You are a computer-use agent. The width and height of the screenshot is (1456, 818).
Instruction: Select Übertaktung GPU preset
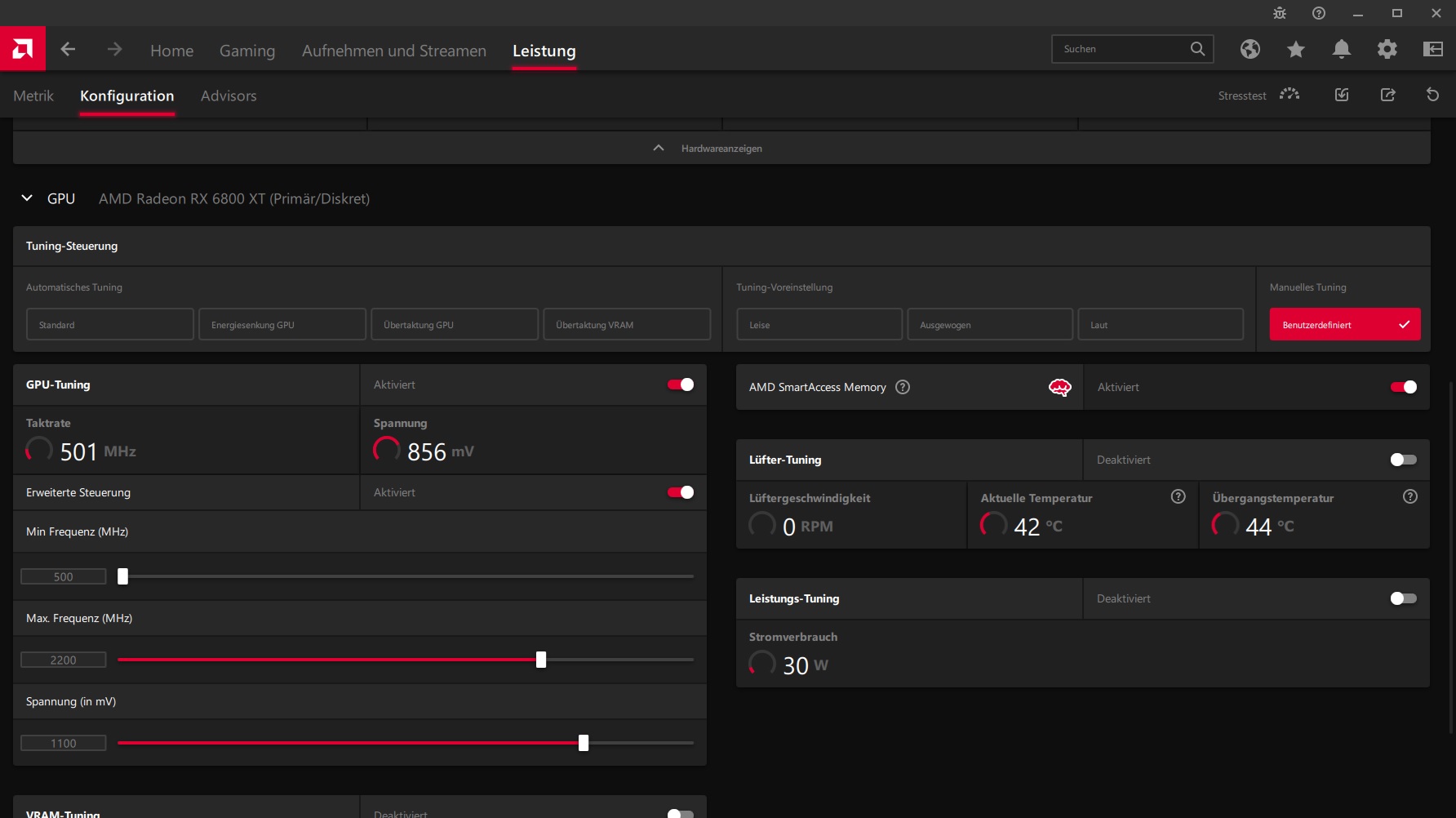[x=455, y=324]
